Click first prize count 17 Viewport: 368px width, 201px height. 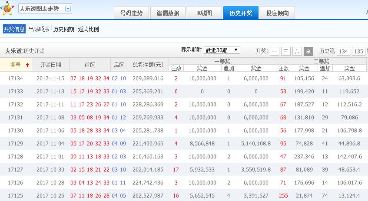[176, 170]
